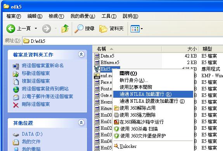The image size is (223, 151).
Task: Click 將這個檔案發佈到網站 link
Action: (x=45, y=89)
